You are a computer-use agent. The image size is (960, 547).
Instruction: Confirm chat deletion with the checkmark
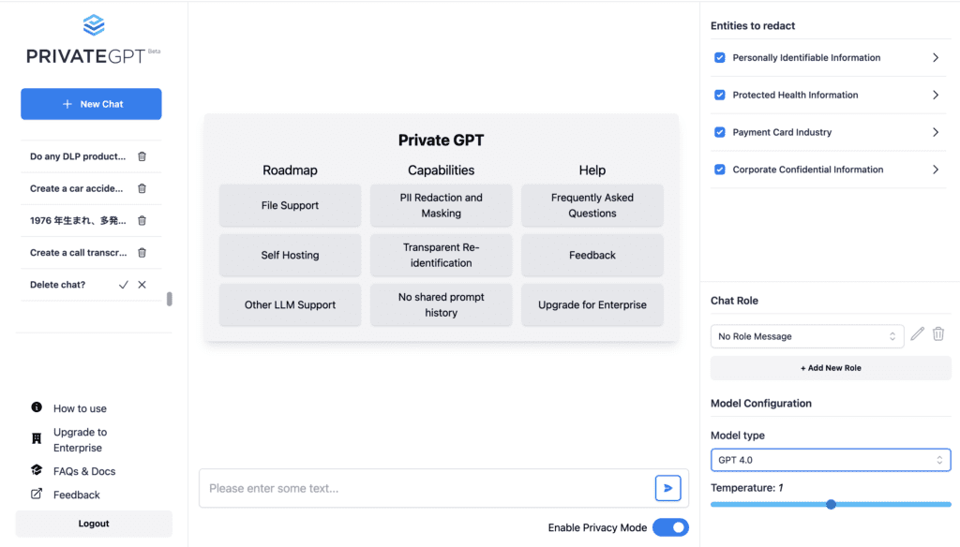point(124,285)
